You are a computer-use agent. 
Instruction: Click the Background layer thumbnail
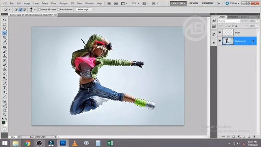(228, 41)
